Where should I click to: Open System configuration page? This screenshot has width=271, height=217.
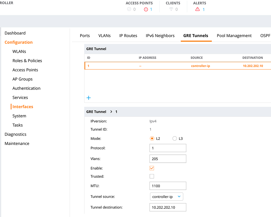[19, 116]
